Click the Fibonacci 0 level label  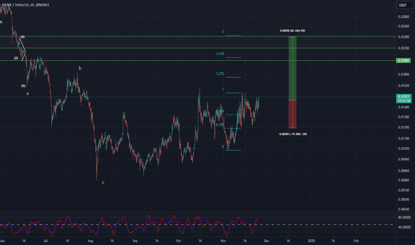223,147
